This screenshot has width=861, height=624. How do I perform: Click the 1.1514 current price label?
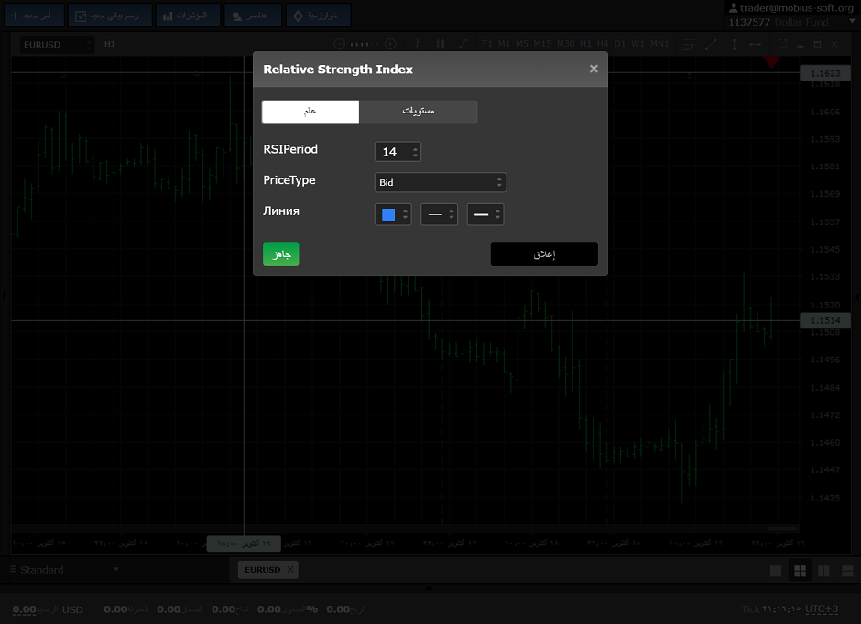point(825,320)
